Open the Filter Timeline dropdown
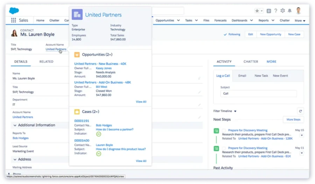315x184 pixels. pos(225,111)
